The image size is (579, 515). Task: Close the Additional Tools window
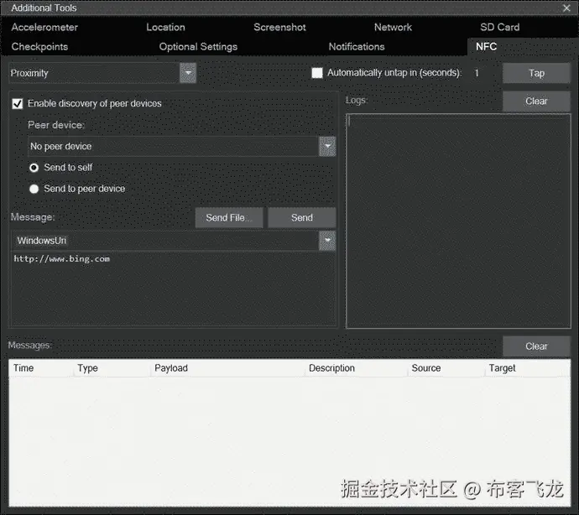pyautogui.click(x=566, y=8)
